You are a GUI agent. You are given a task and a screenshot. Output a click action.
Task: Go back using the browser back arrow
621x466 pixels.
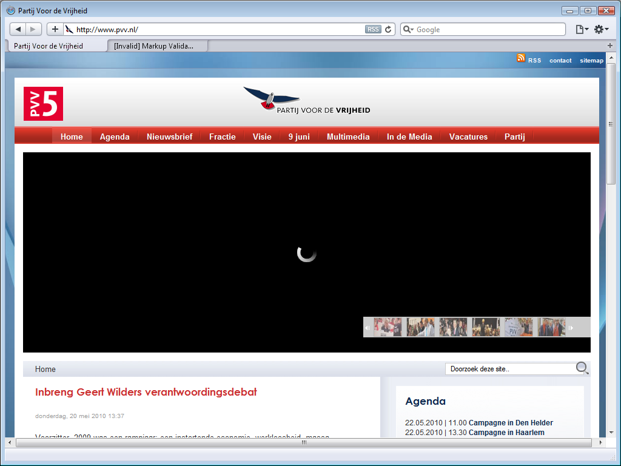coord(18,29)
